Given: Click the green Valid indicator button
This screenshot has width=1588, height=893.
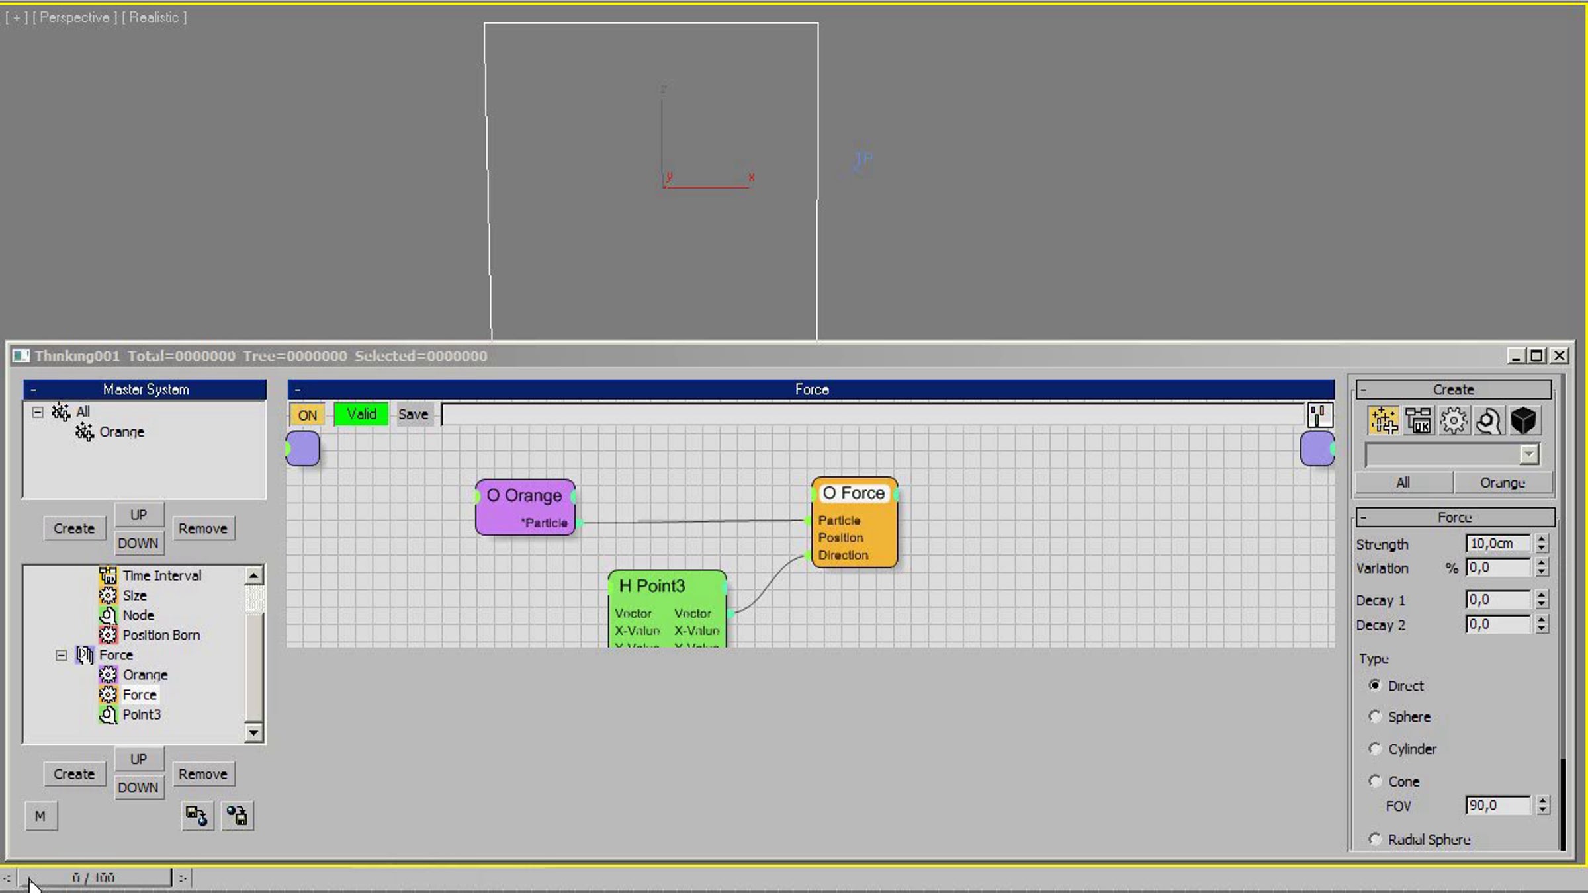Looking at the screenshot, I should 361,415.
